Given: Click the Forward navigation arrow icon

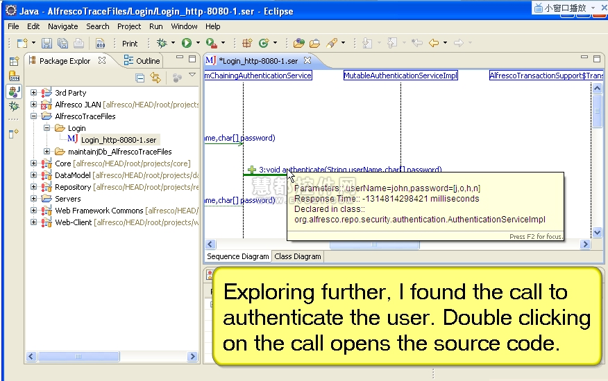Looking at the screenshot, I should point(459,43).
